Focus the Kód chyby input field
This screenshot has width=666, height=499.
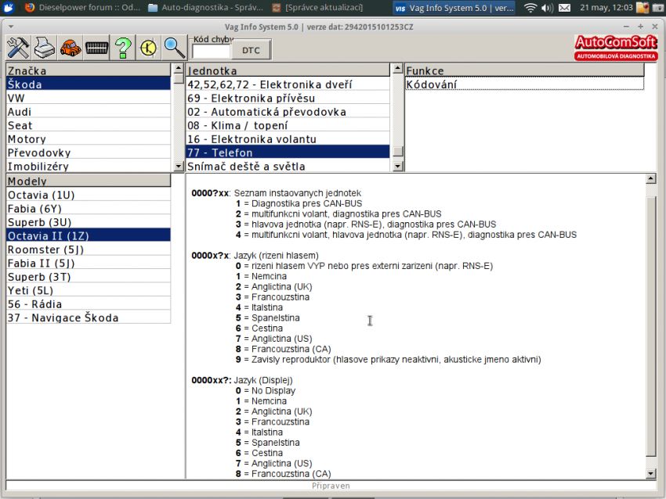[211, 51]
